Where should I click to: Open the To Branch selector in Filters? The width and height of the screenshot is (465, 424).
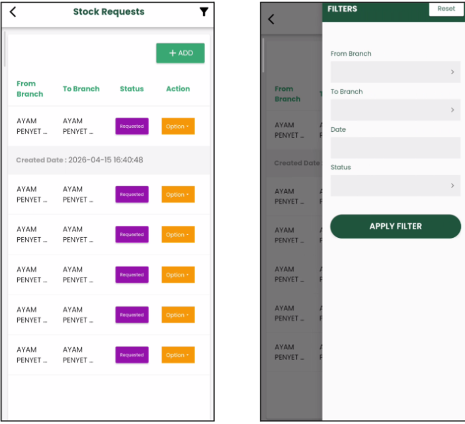[395, 110]
